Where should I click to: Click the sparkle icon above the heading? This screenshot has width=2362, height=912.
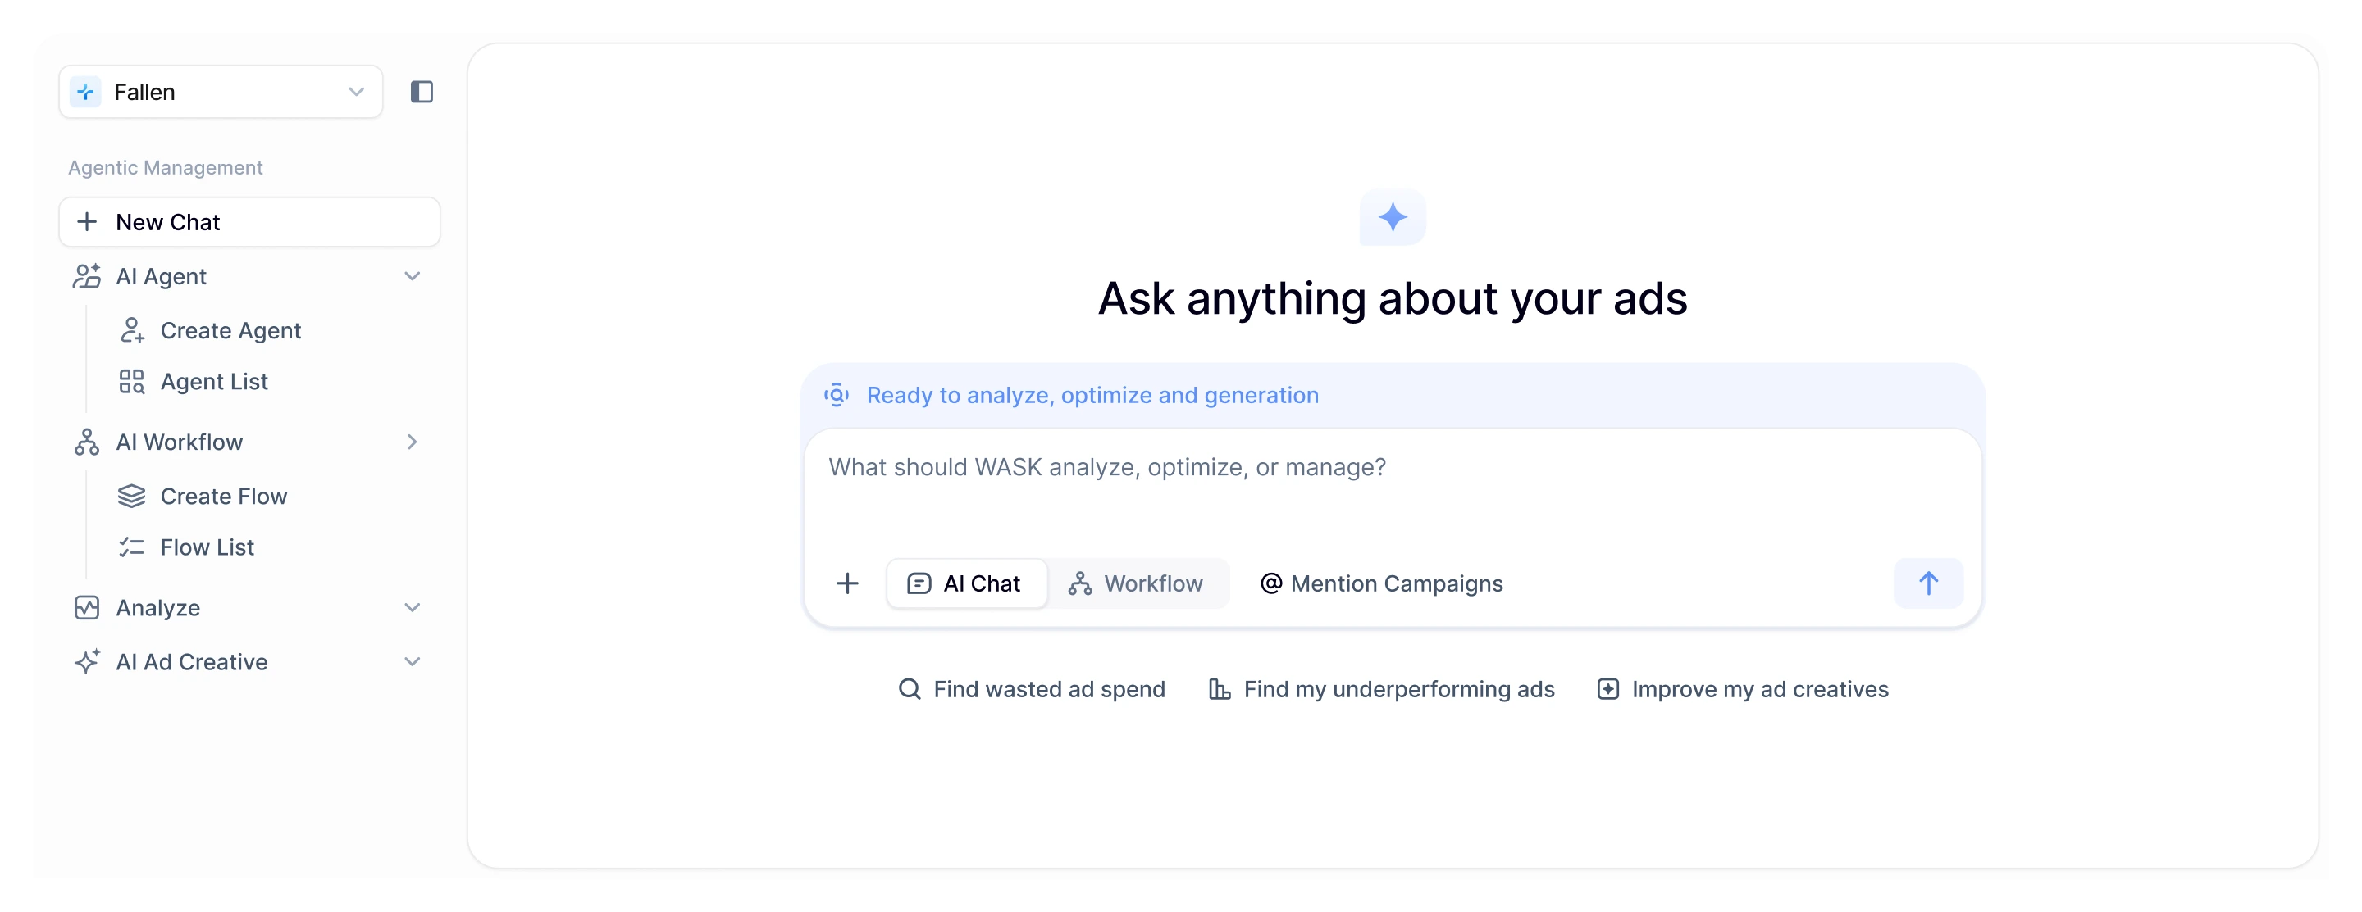click(x=1392, y=218)
